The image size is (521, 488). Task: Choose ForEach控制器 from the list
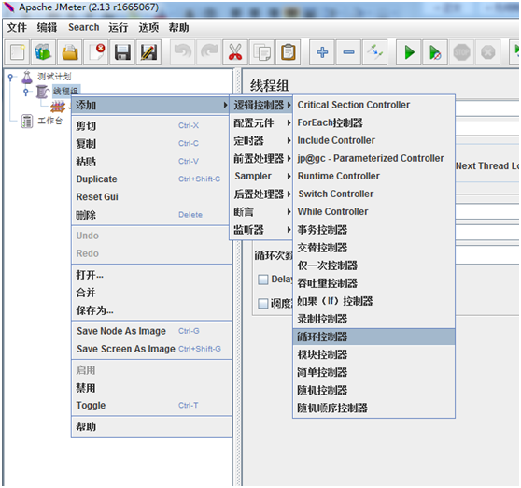click(373, 123)
